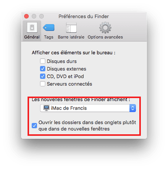Open the Barre latérale sidebar icon
168x169 pixels.
tap(71, 27)
